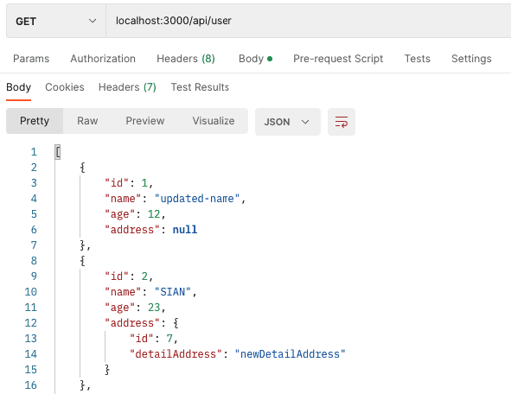Viewport: 511px width, 394px height.
Task: Click the opening bracket on line 1
Action: coord(58,152)
